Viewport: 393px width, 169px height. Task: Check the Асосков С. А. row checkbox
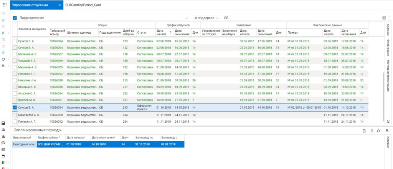click(15, 93)
